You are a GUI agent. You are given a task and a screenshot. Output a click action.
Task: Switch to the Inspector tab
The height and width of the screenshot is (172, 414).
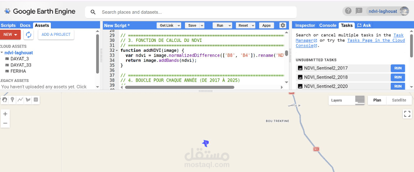pyautogui.click(x=305, y=25)
